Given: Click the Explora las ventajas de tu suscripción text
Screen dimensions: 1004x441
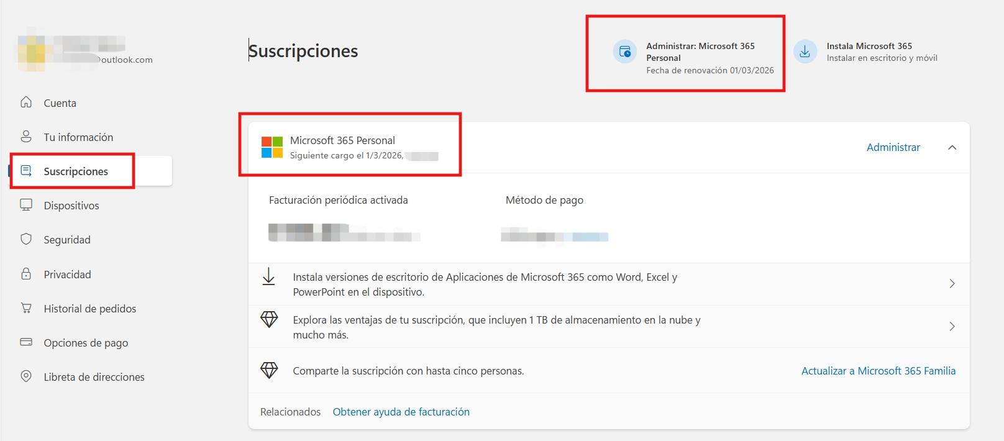Looking at the screenshot, I should [x=496, y=327].
